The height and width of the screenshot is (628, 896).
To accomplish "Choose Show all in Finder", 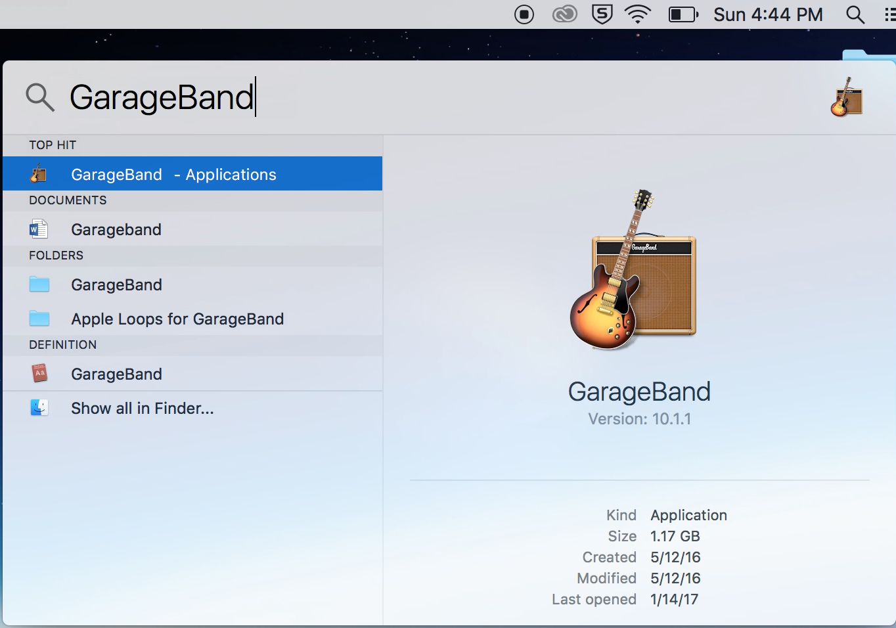I will 192,408.
